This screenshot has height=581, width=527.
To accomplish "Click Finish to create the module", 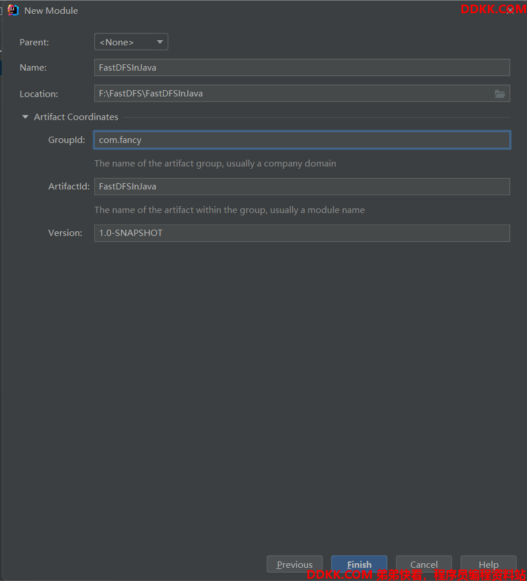I will click(x=359, y=564).
